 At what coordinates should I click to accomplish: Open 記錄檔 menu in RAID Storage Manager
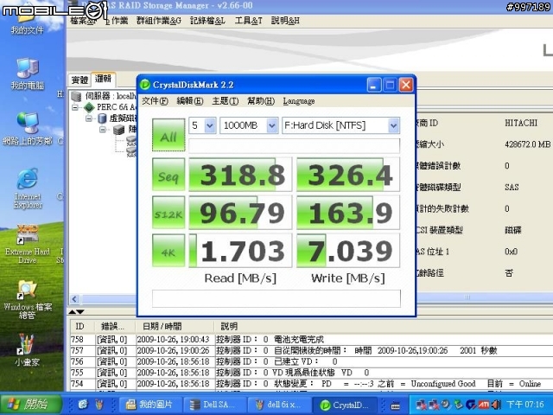click(x=207, y=21)
